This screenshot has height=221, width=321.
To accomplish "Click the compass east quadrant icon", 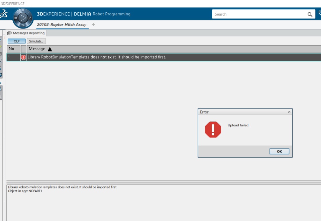I will coord(30,18).
